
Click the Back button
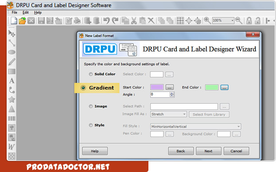[x=181, y=151]
